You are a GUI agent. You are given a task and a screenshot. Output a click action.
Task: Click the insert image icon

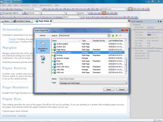point(3,17)
